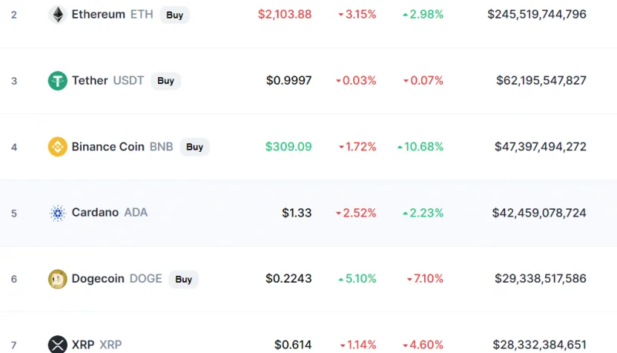
Task: Open the Dogecoin name link
Action: [x=98, y=278]
